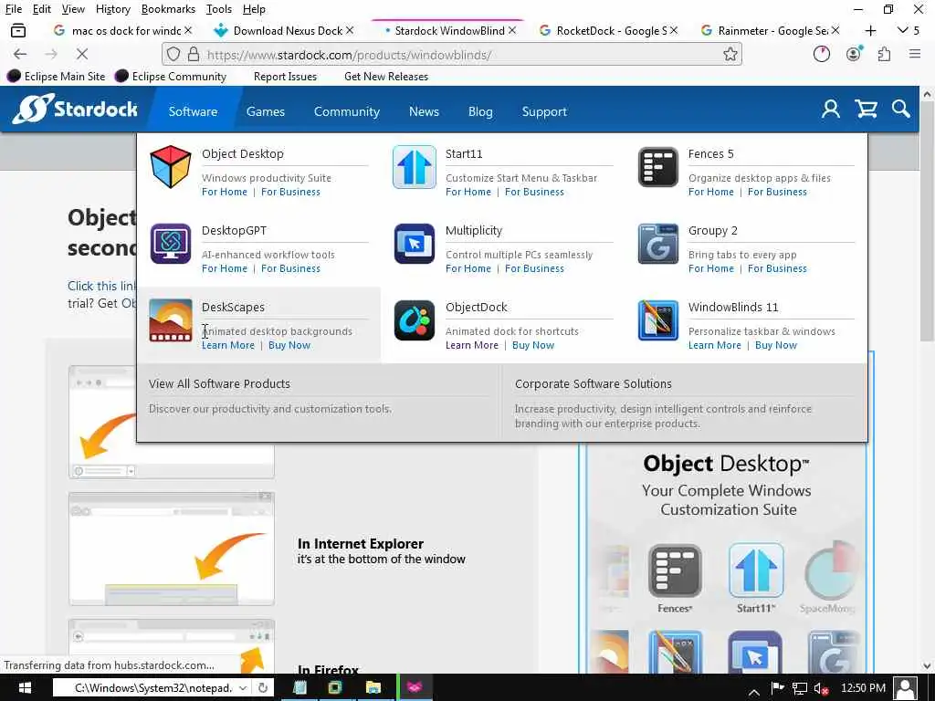The width and height of the screenshot is (935, 701).
Task: Open Firefox application hamburger menu
Action: pos(915,54)
